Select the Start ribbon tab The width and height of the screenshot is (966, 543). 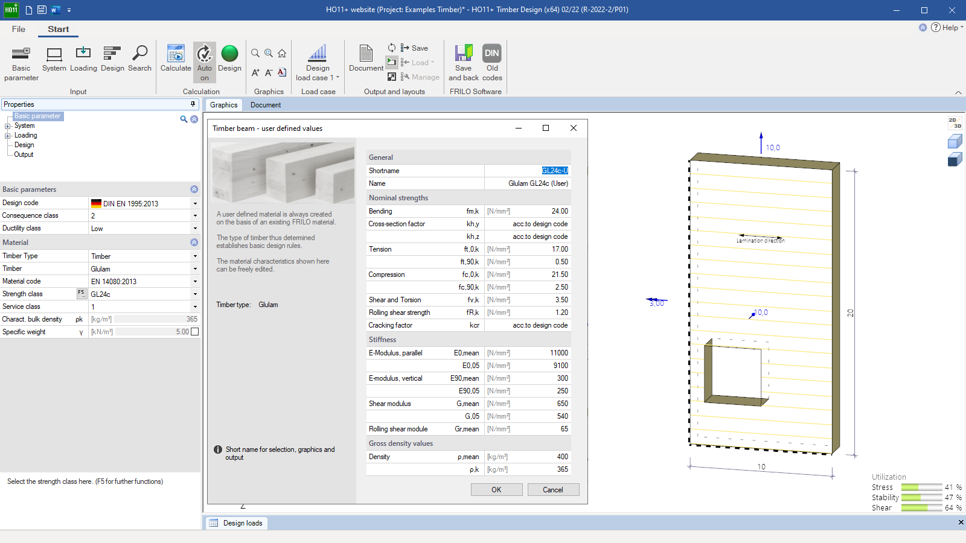point(59,29)
